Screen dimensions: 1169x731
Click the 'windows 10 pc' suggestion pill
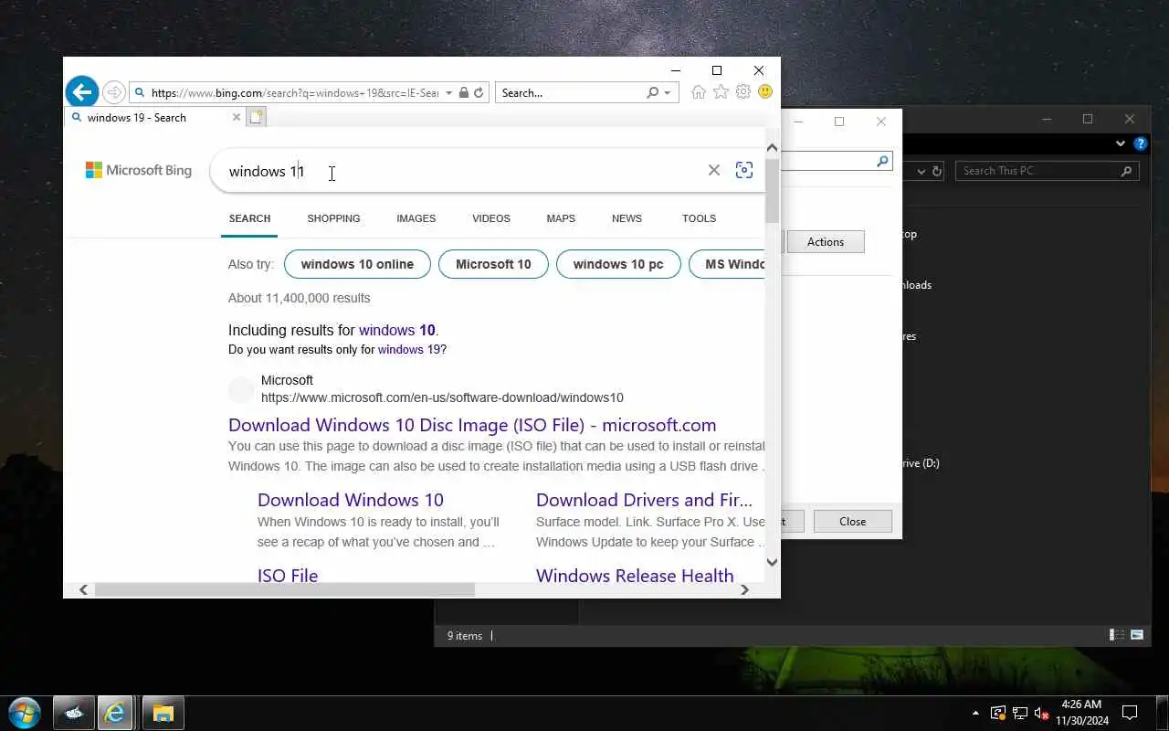point(618,264)
